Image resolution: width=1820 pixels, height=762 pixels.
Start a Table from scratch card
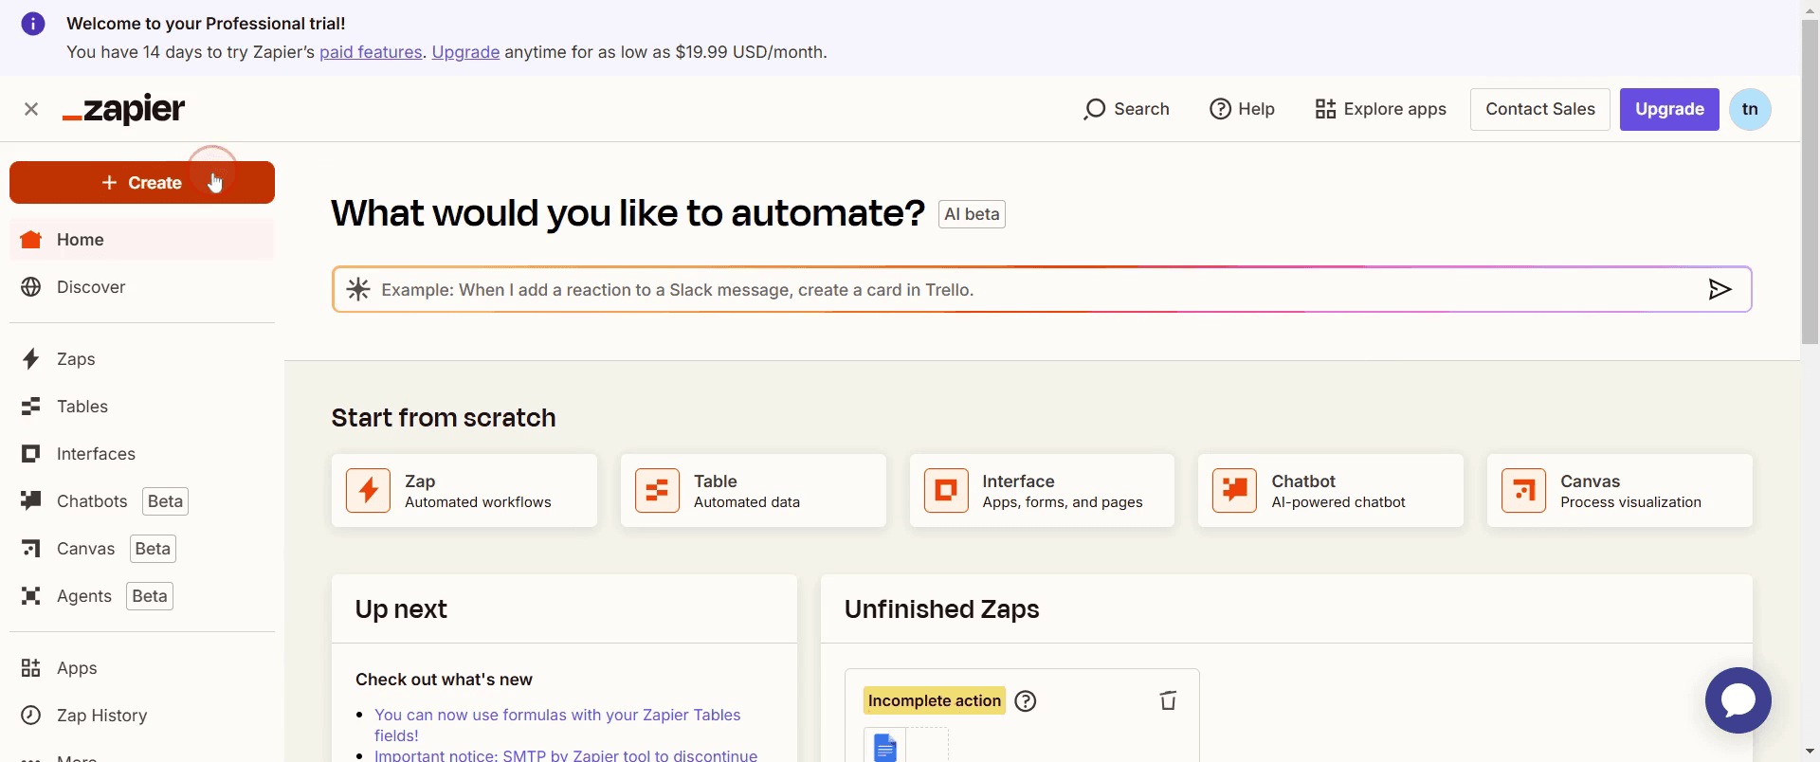point(754,491)
